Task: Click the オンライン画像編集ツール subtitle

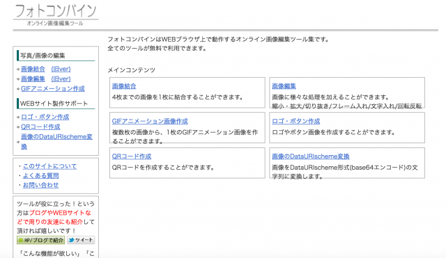Action: pos(55,24)
